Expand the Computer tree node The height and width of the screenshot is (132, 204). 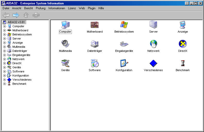coord(4,26)
